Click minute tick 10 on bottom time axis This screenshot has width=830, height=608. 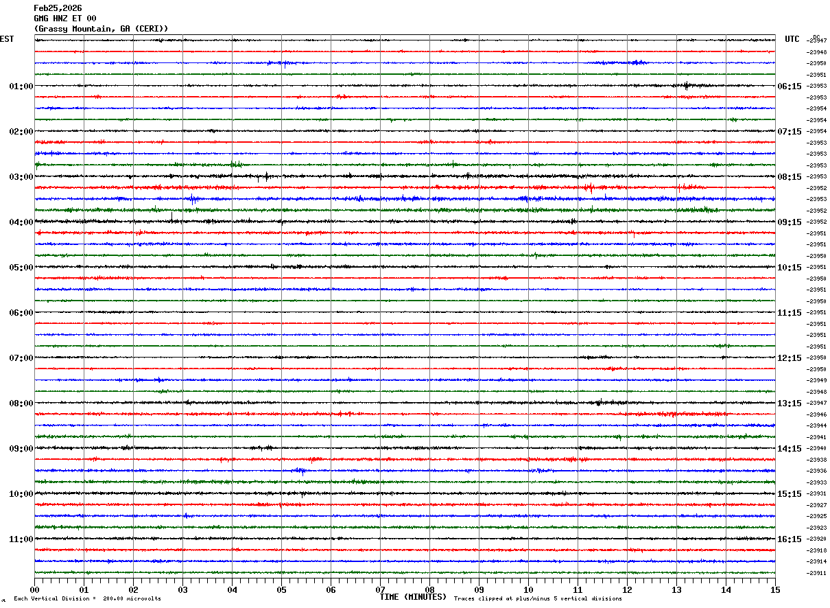[528, 589]
